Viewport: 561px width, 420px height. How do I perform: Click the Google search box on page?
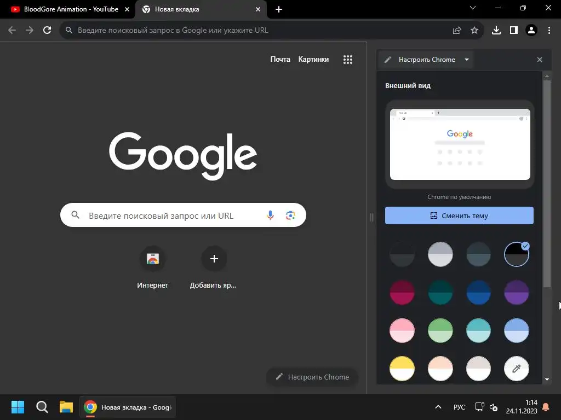coord(183,215)
